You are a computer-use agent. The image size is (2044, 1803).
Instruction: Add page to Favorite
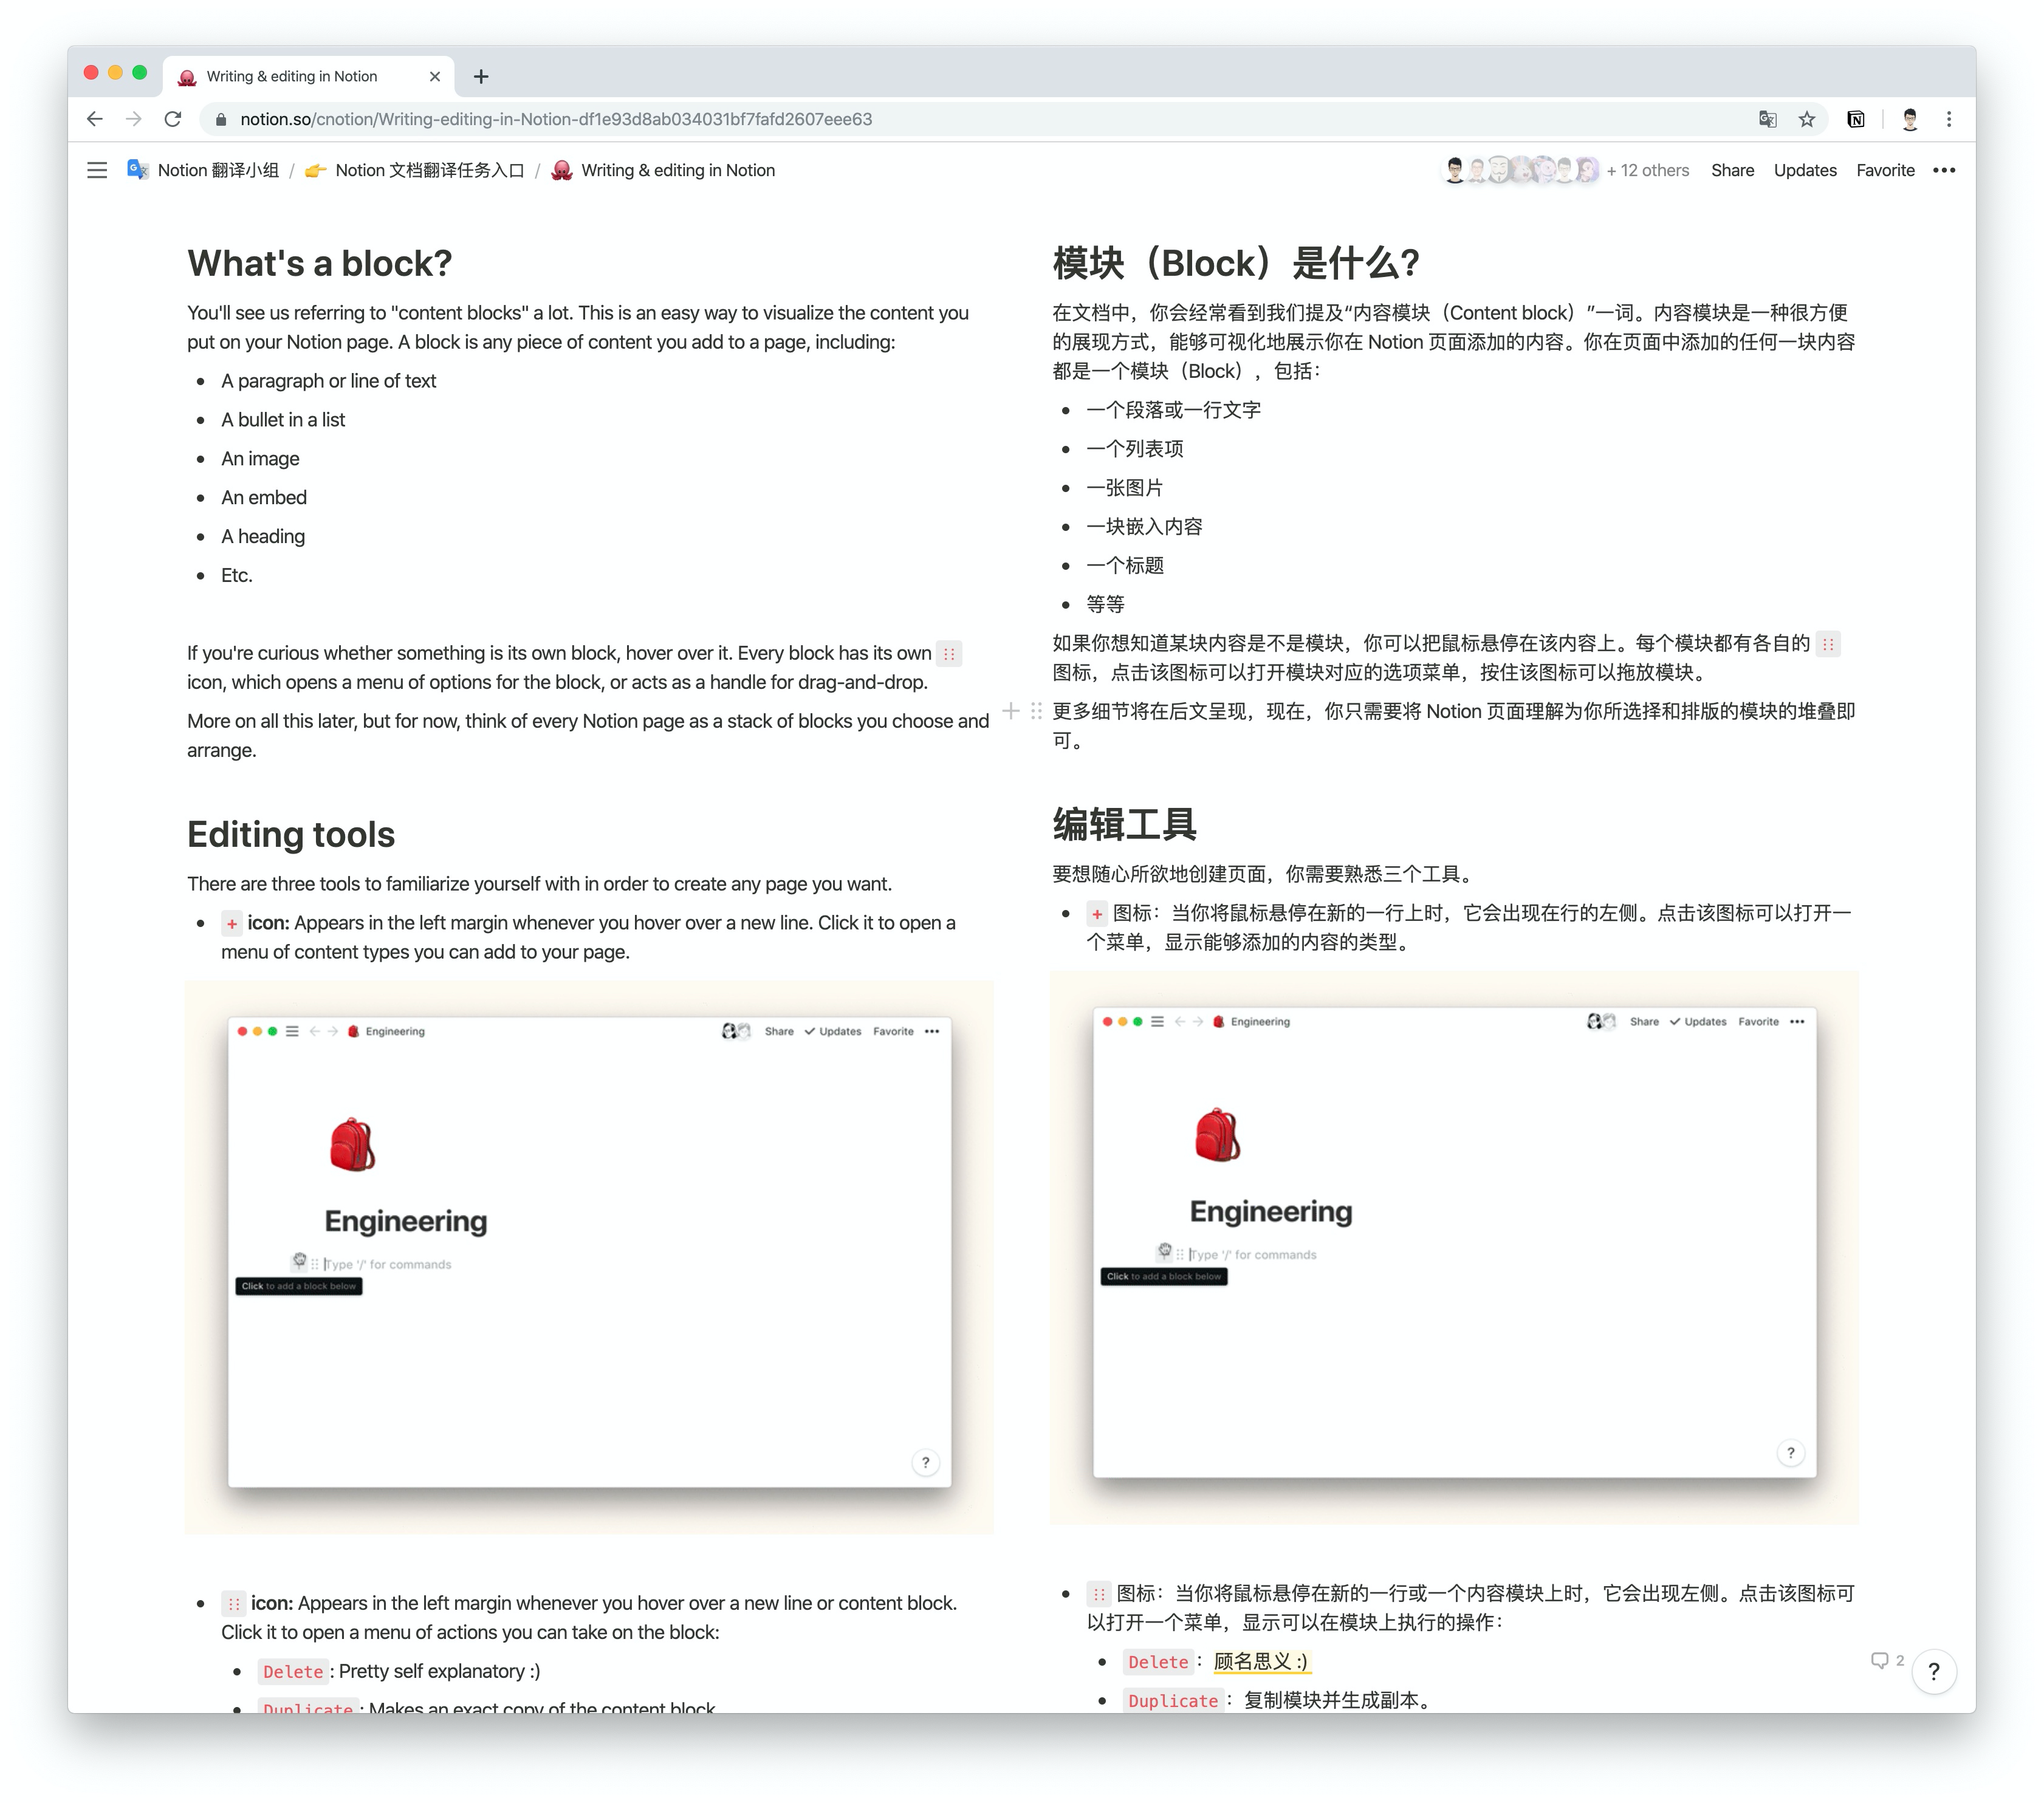[1885, 170]
